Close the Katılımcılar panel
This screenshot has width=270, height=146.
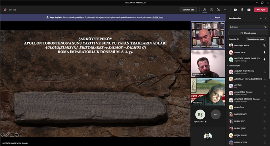[x=266, y=18]
